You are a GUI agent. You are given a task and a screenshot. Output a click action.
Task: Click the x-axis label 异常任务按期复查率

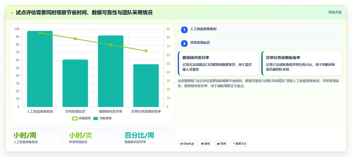[x=146, y=111]
